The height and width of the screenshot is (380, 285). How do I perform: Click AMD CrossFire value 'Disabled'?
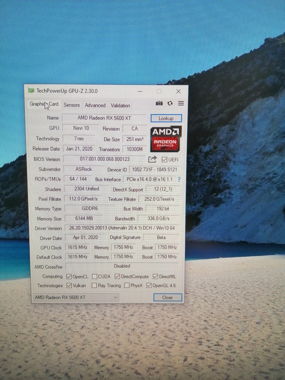[x=122, y=266]
